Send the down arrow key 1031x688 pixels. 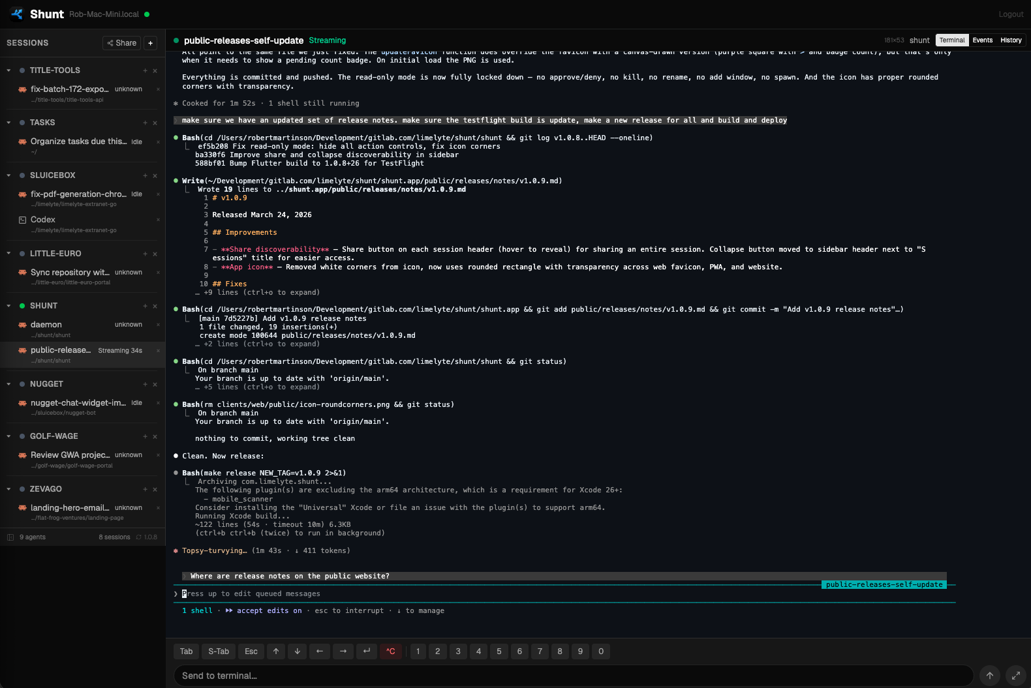[x=298, y=651]
